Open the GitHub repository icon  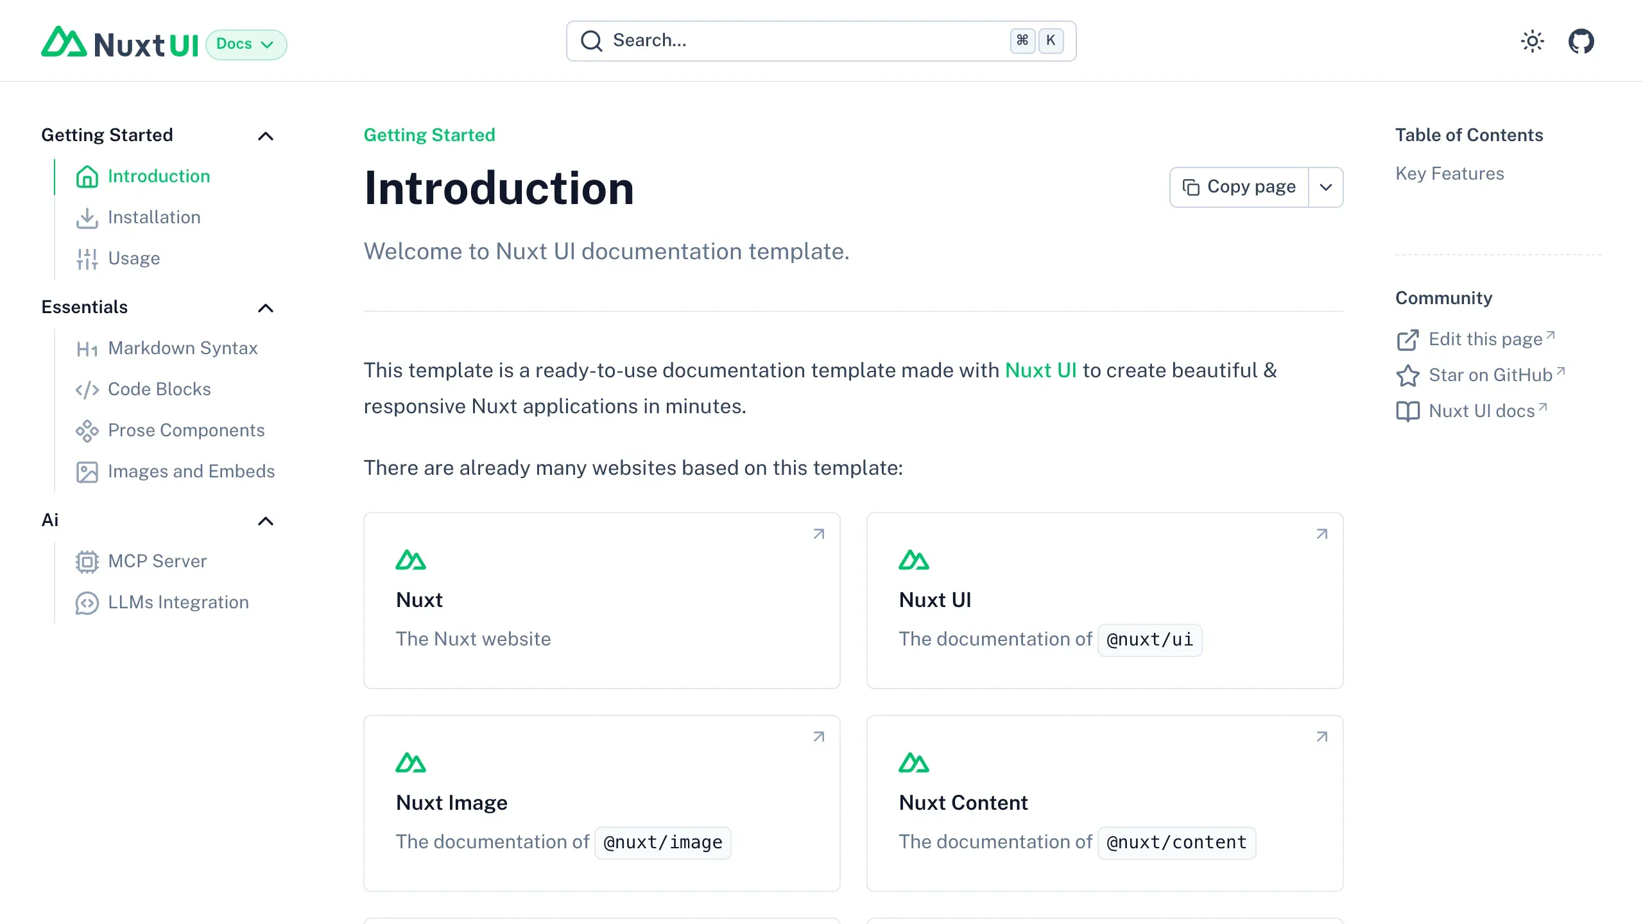point(1581,42)
